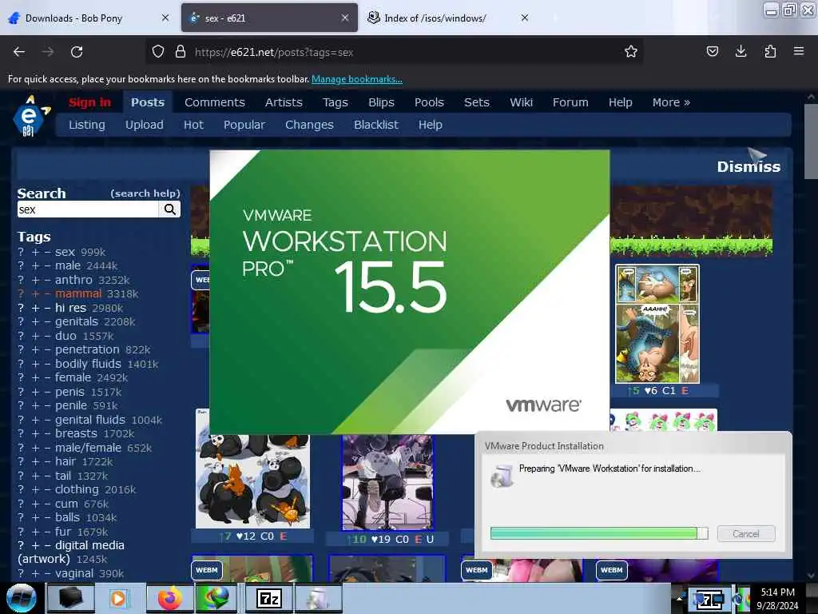Open the 'mammal' tag link
818x614 pixels.
pos(78,293)
